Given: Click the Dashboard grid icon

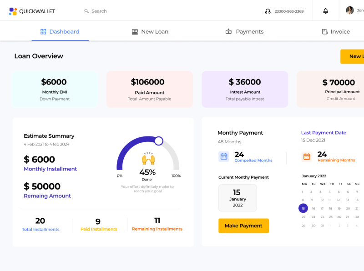Looking at the screenshot, I should [x=43, y=32].
